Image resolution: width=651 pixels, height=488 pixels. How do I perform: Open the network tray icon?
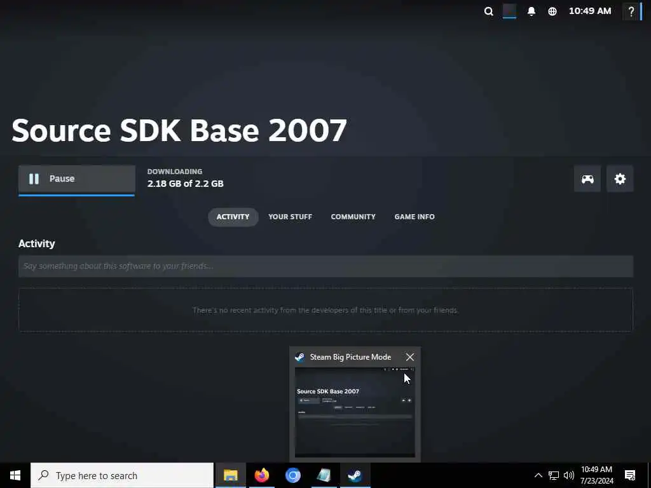(554, 475)
